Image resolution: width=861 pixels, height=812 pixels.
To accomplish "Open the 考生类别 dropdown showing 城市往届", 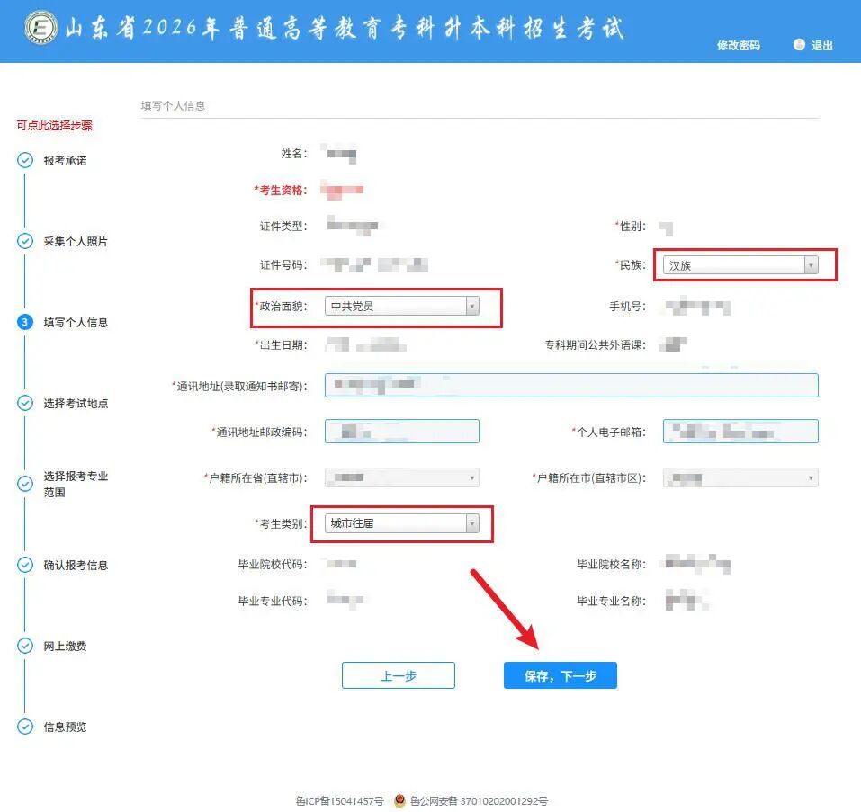I will pos(401,523).
